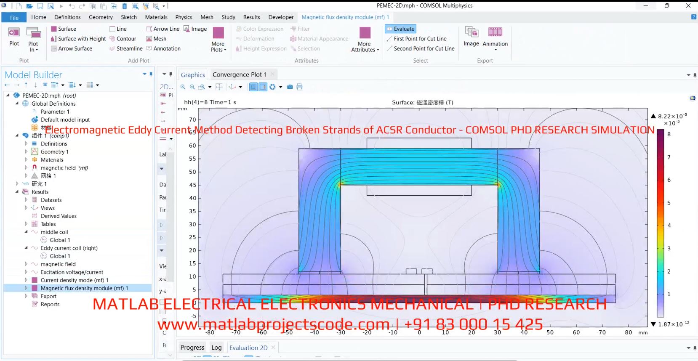Add a Streamline plot
The image size is (698, 361).
(x=126, y=49)
